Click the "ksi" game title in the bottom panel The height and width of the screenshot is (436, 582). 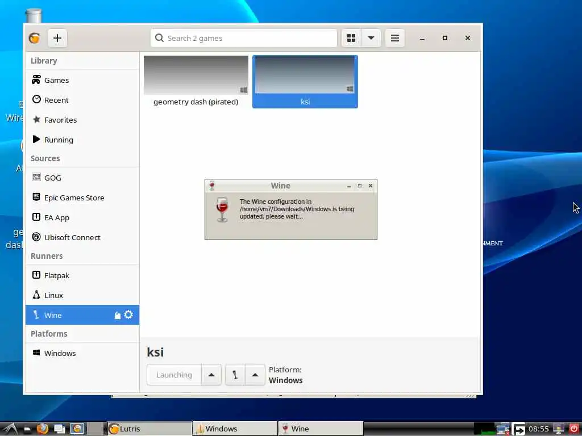pos(155,352)
